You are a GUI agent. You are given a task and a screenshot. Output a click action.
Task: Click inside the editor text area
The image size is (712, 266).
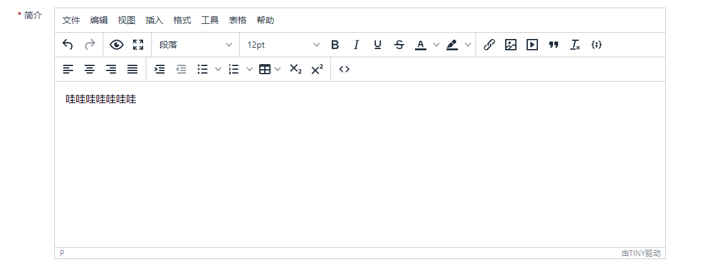click(x=359, y=163)
